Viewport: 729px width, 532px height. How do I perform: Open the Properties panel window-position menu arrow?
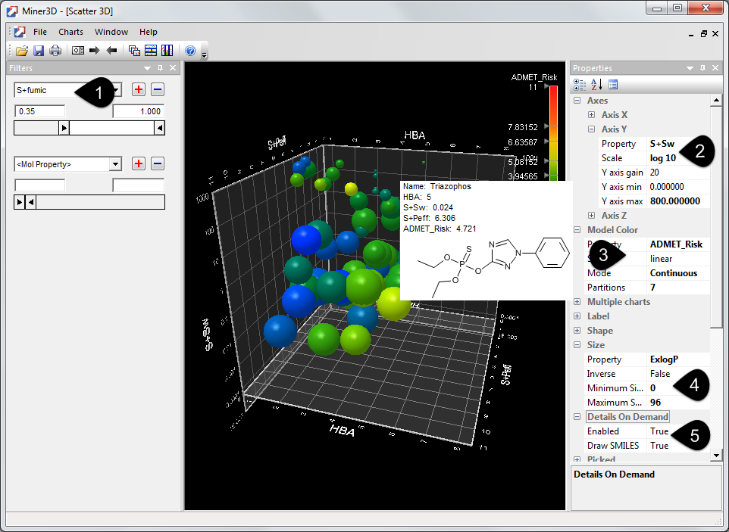tap(690, 68)
